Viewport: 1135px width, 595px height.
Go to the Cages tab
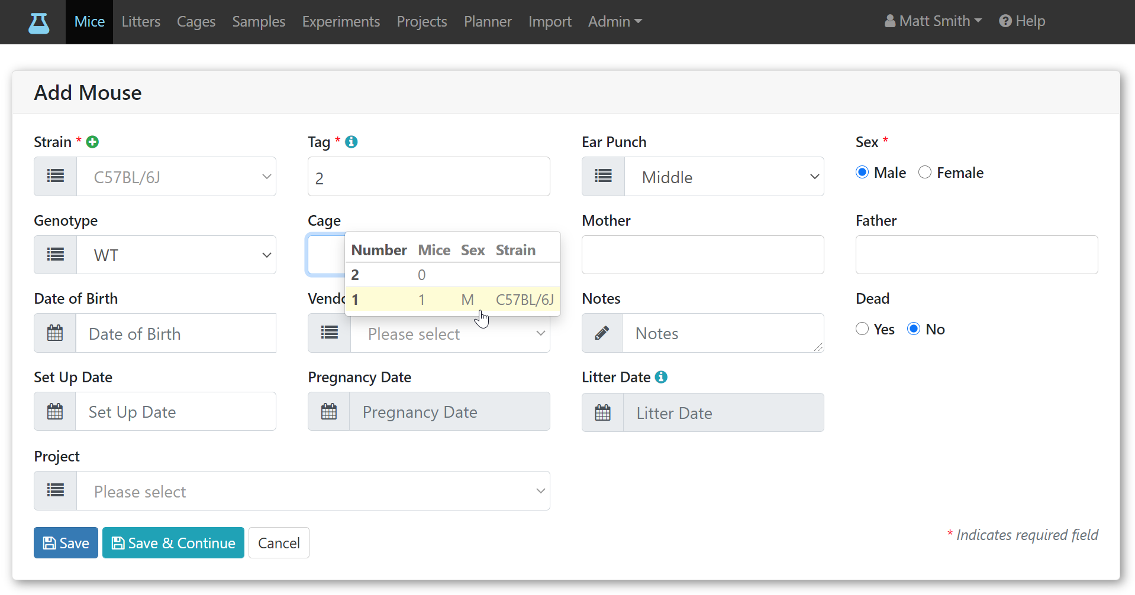(x=196, y=22)
